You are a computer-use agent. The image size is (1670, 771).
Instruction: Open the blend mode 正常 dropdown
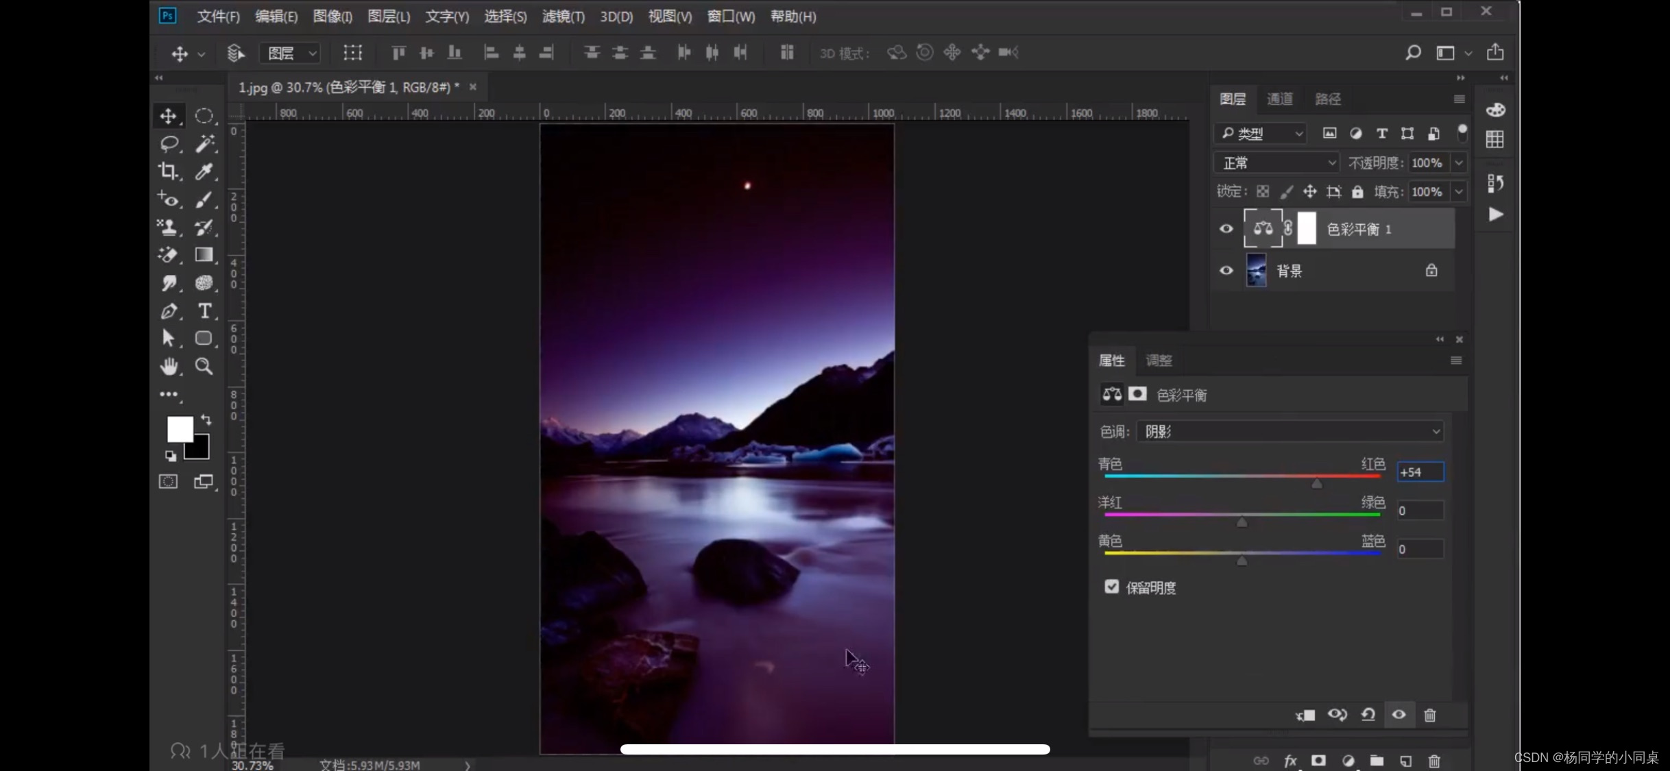tap(1276, 163)
